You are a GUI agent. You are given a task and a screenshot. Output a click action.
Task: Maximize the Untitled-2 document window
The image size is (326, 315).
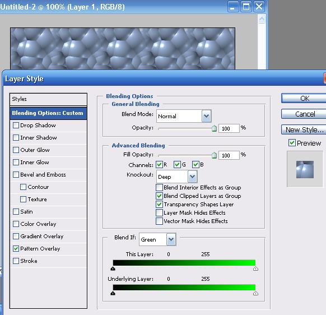tap(246, 7)
